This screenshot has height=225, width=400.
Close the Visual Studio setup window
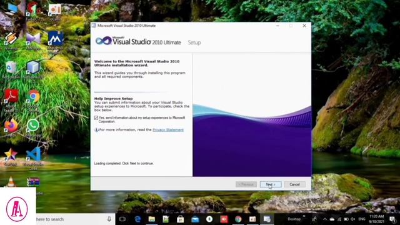tap(304, 26)
